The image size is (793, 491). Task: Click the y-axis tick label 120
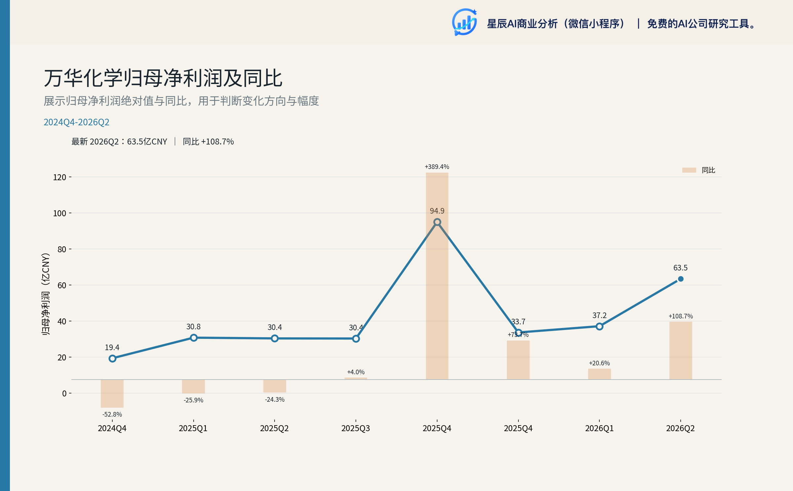60,177
